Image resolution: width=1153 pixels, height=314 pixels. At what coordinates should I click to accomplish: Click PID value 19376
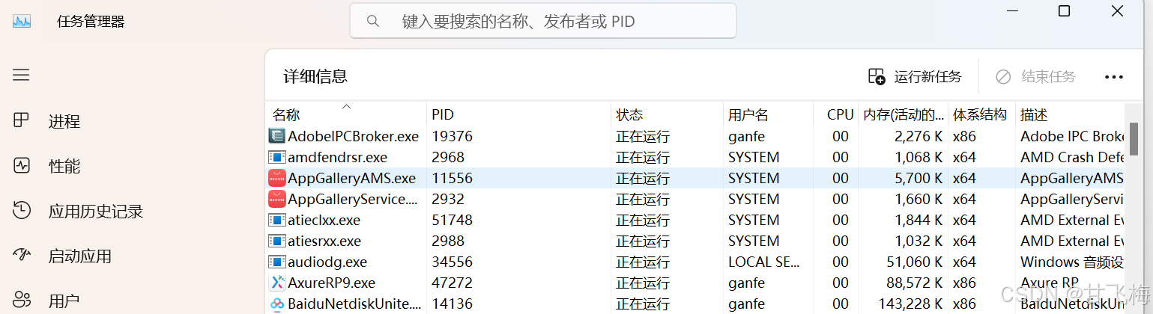(x=452, y=136)
